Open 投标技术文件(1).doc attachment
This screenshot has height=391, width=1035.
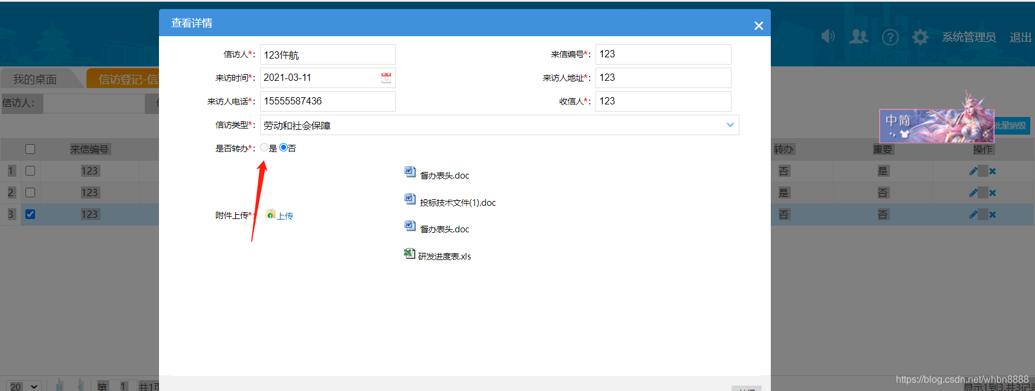pyautogui.click(x=458, y=203)
